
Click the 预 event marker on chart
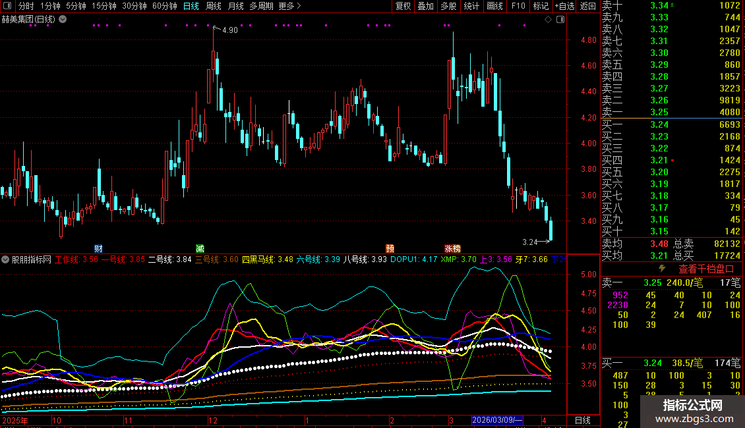click(x=390, y=248)
